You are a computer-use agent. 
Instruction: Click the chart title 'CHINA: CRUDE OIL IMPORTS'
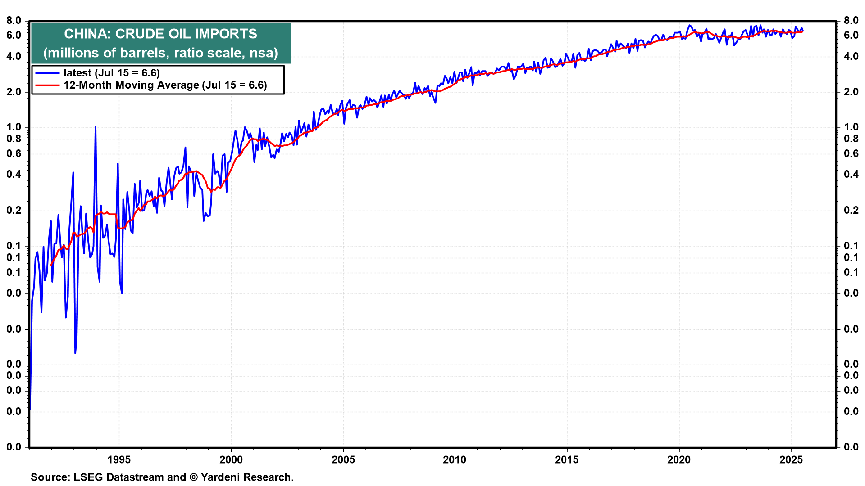click(160, 34)
